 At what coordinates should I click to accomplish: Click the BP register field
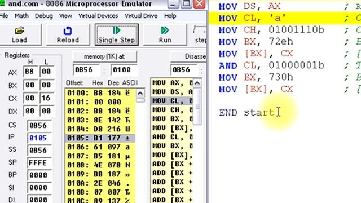39,175
